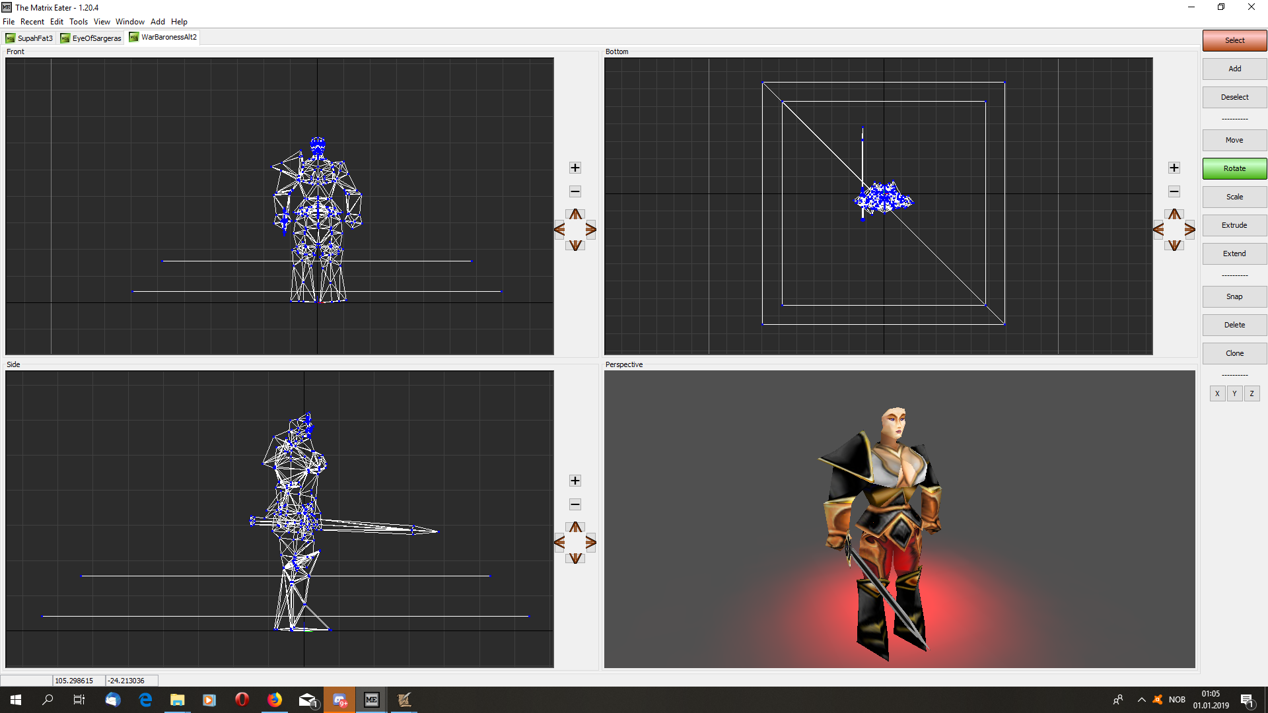The image size is (1268, 713).
Task: Zoom out the Front viewport with minus icon
Action: click(575, 191)
